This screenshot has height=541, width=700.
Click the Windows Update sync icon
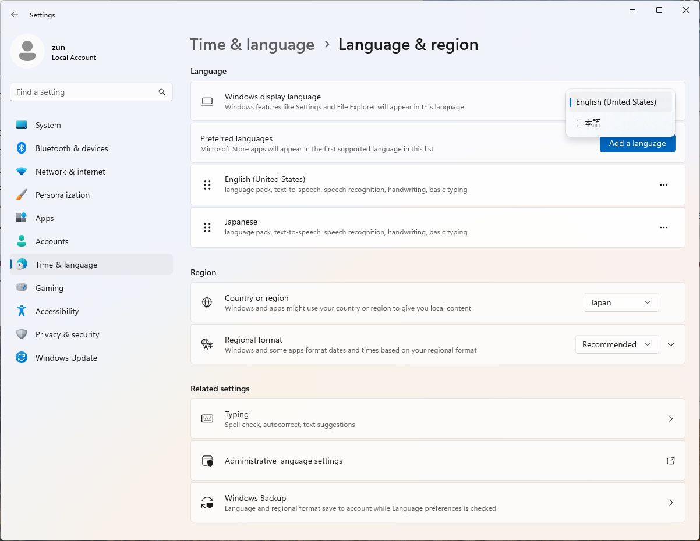(x=22, y=358)
